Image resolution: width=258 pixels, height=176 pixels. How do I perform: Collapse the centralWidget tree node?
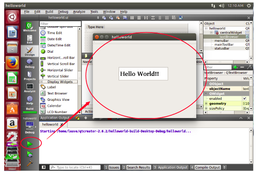coord(211,33)
